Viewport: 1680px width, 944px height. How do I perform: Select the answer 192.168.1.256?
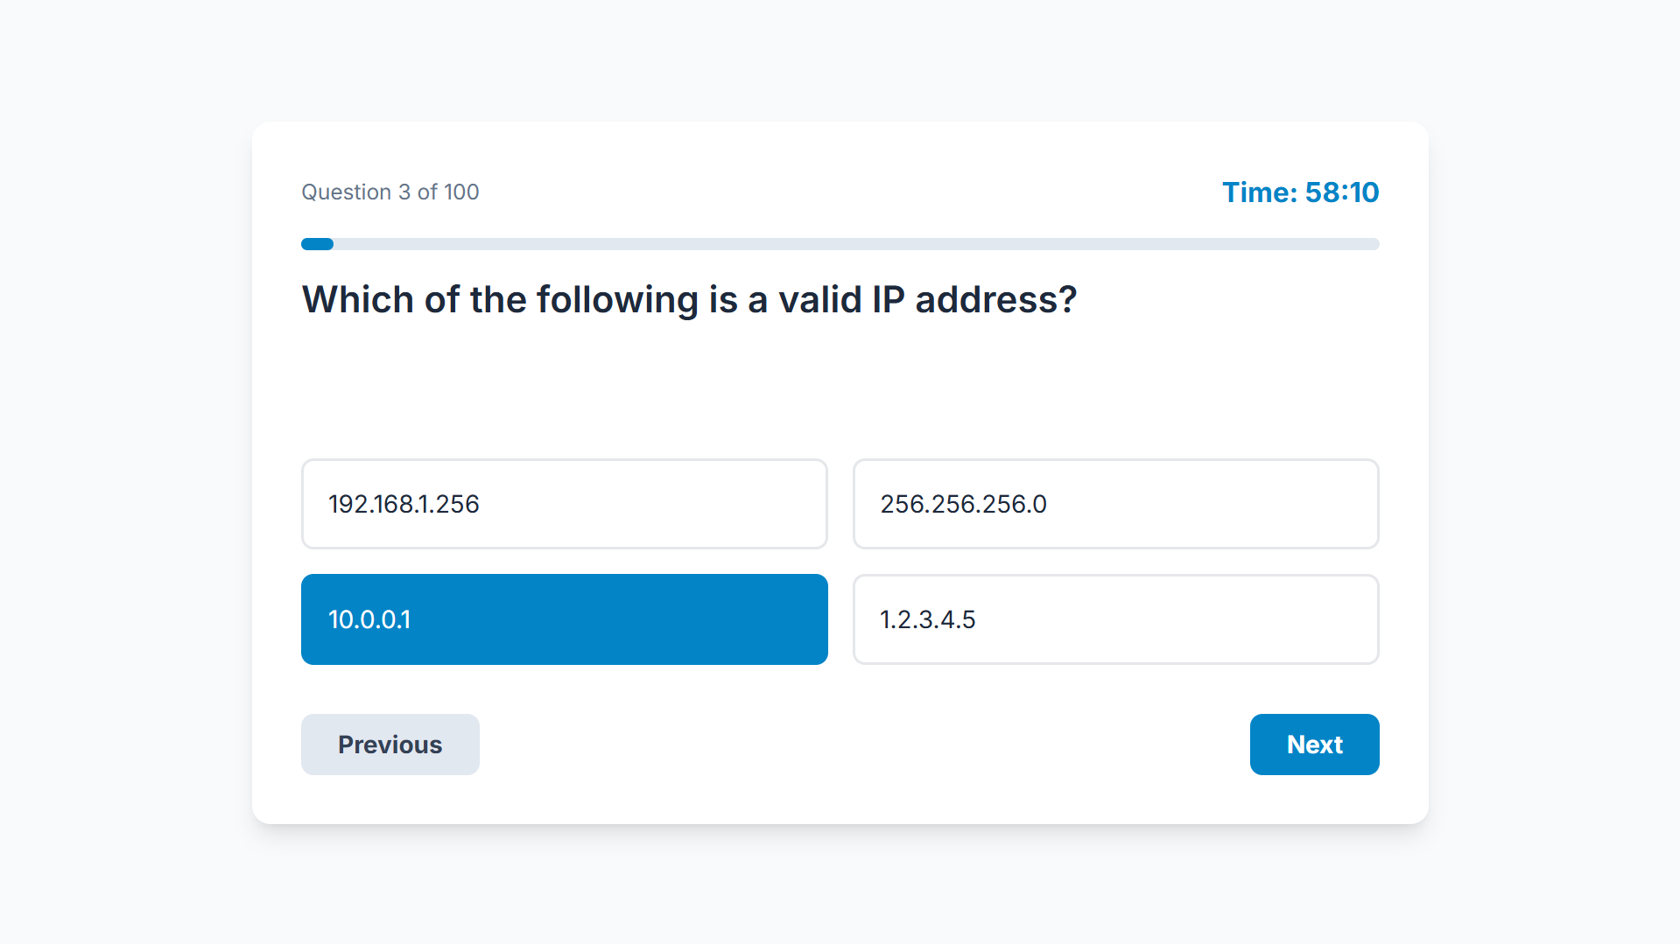[564, 504]
